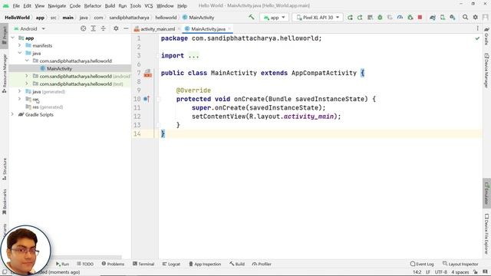Open the Event Log
The image size is (491, 276).
click(x=422, y=264)
